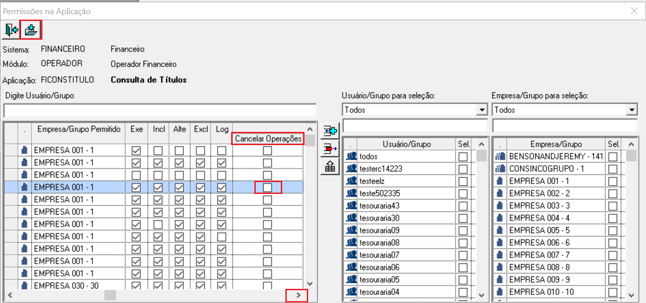Open the Empresa/Grupo para seleção dropdown
This screenshot has width=646, height=303.
(x=631, y=110)
